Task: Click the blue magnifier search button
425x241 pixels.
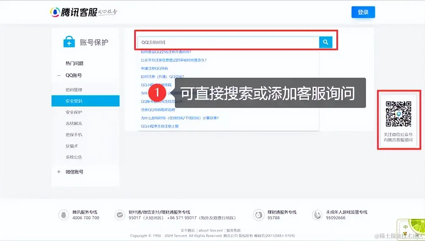Action: point(326,42)
